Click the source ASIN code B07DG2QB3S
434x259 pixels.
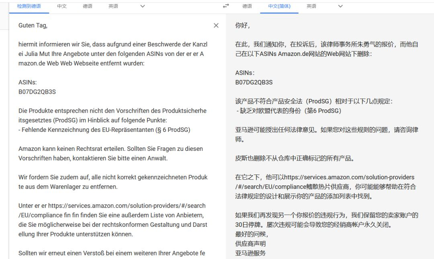(x=37, y=92)
